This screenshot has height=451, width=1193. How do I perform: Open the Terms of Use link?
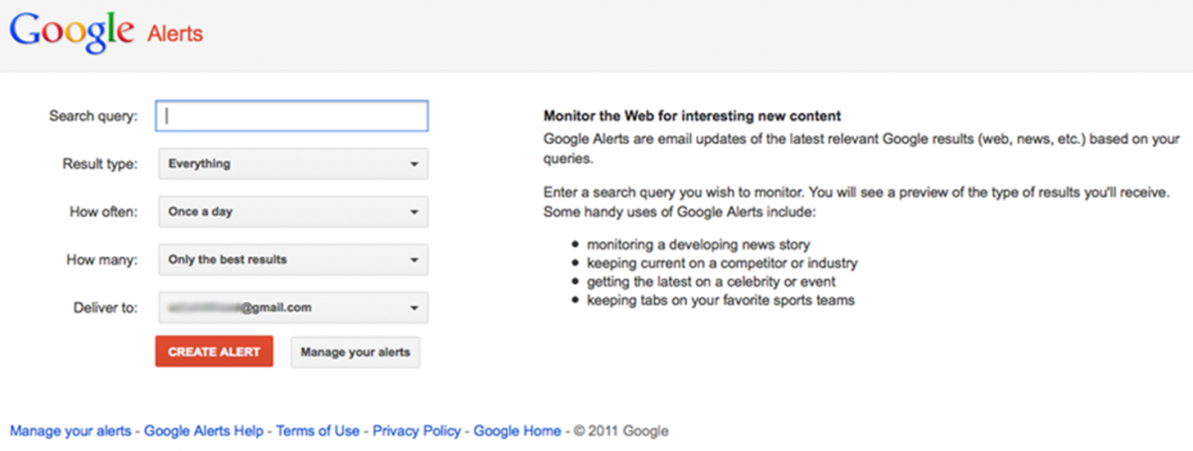[x=318, y=431]
